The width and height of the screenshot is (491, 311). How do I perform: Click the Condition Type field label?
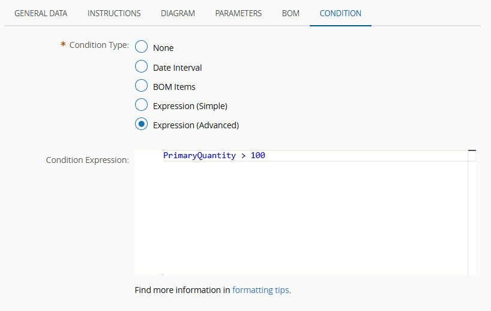[x=99, y=45]
